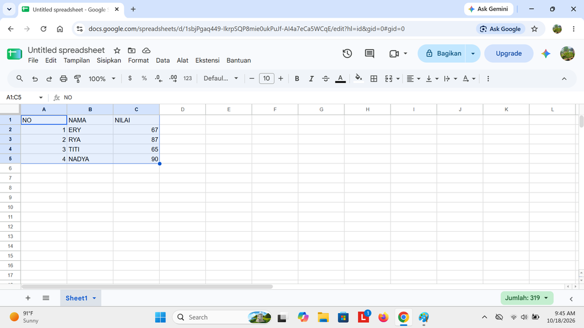Expand merge type dropdown arrow
Image resolution: width=584 pixels, height=328 pixels.
[x=398, y=79]
